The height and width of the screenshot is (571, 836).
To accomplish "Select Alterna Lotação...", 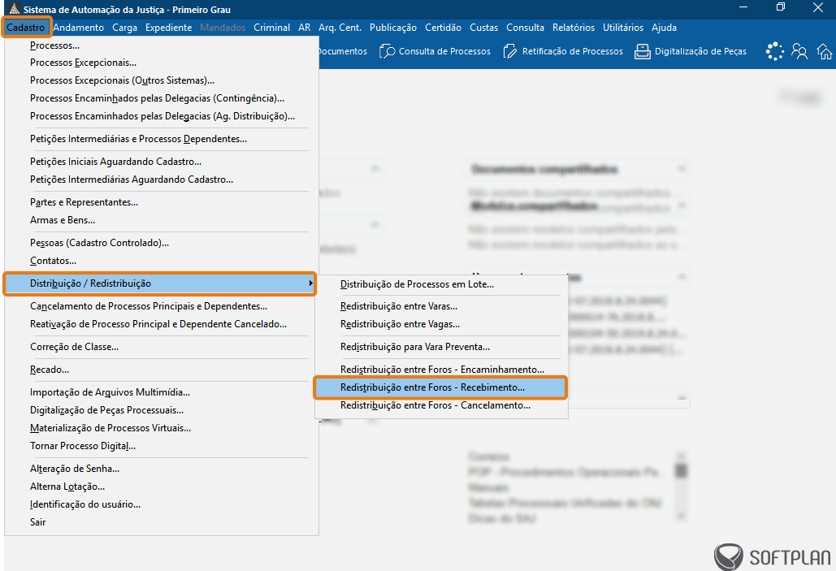I will point(162,487).
